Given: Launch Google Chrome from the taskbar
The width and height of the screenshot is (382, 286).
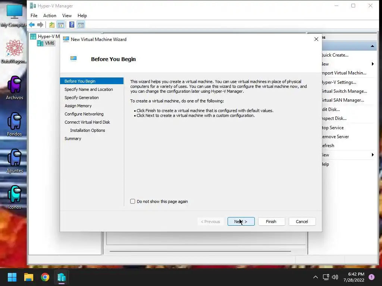Looking at the screenshot, I should click(45, 277).
